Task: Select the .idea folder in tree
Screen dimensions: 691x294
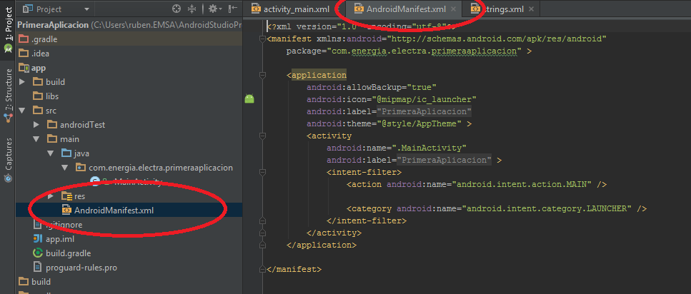Action: point(40,54)
